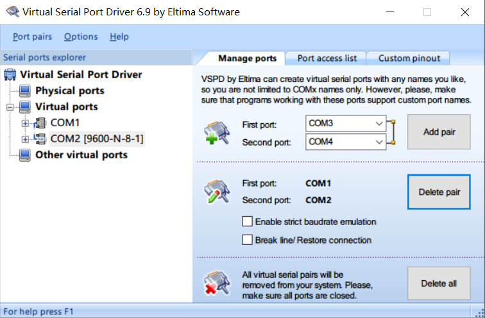Click the Physical ports computer icon
The height and width of the screenshot is (318, 485).
coord(25,91)
